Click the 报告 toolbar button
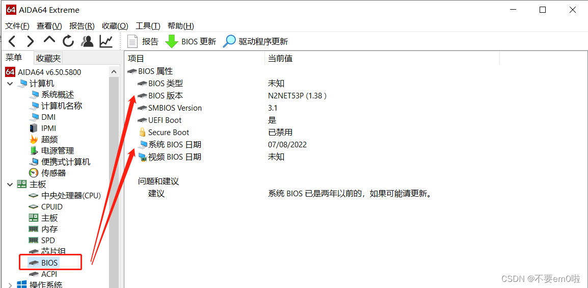 click(x=143, y=41)
